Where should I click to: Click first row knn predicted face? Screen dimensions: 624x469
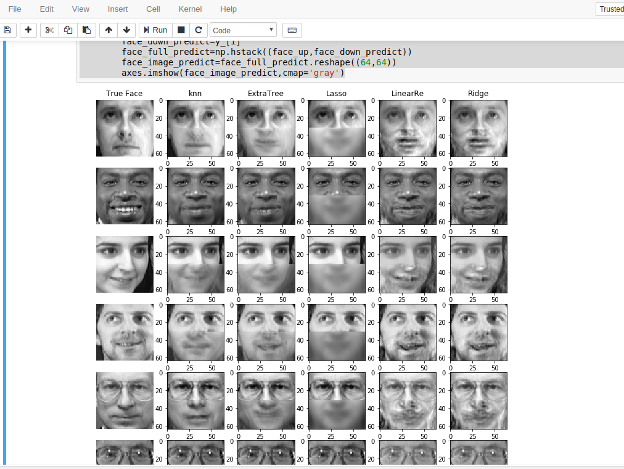point(195,128)
